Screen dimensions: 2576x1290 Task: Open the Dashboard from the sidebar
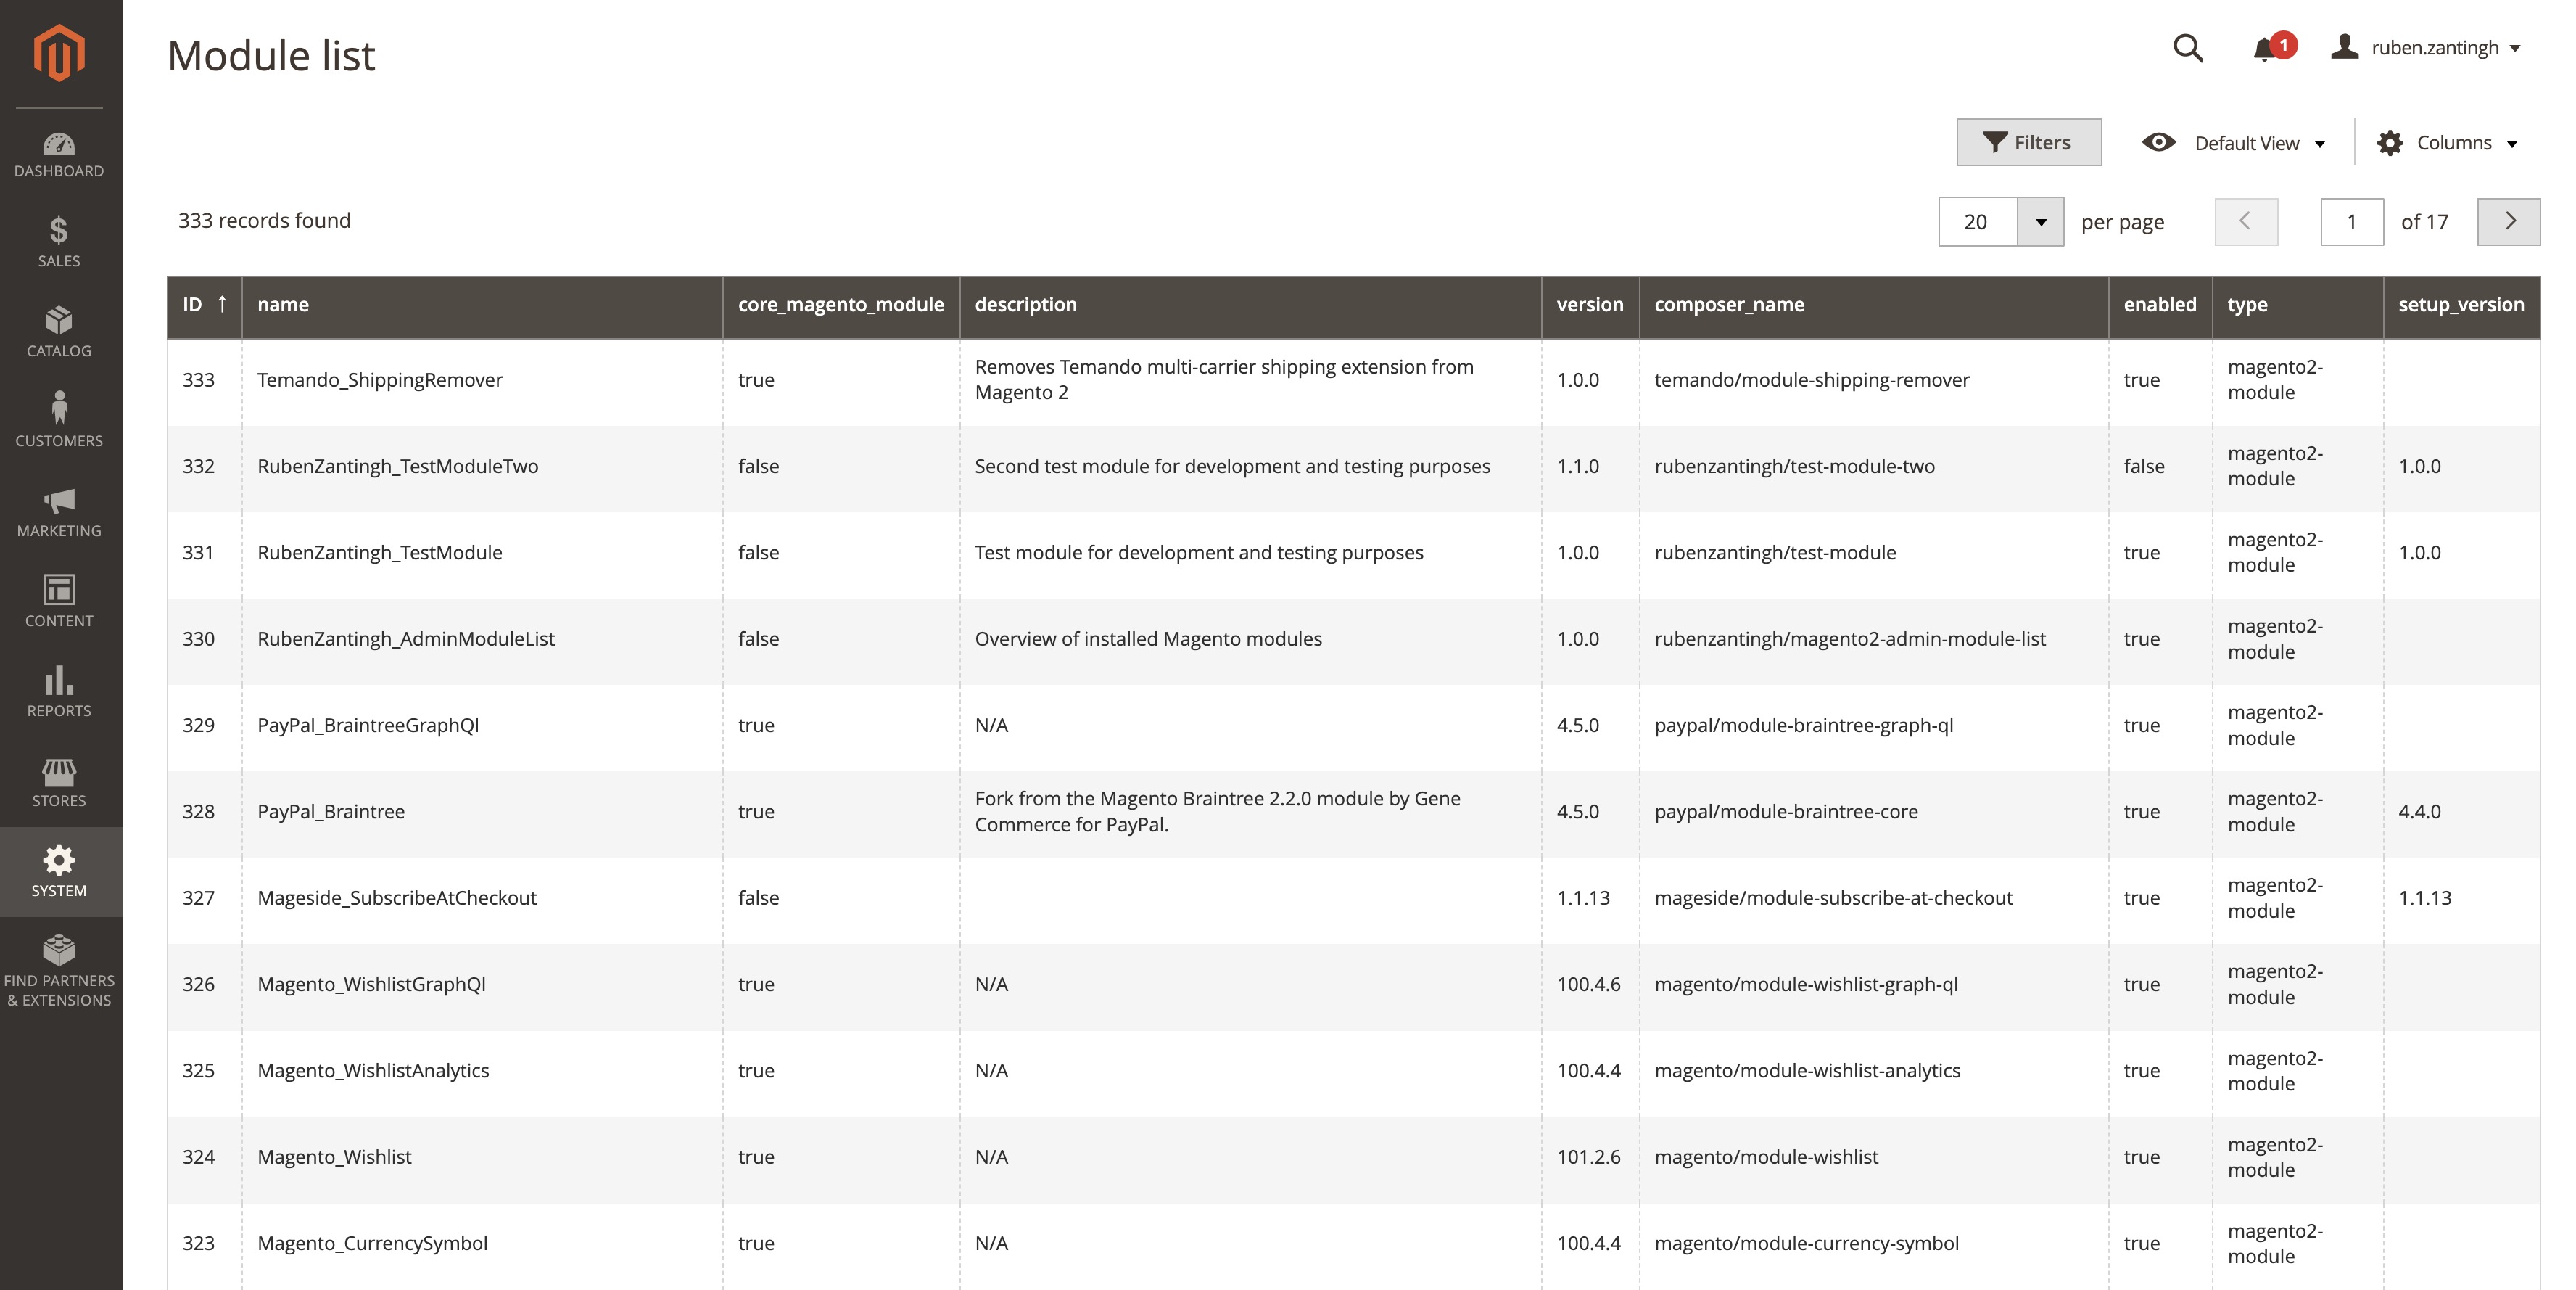click(59, 153)
